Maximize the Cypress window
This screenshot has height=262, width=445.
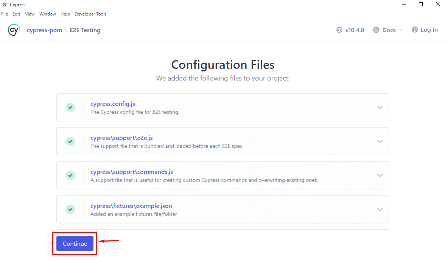click(421, 4)
